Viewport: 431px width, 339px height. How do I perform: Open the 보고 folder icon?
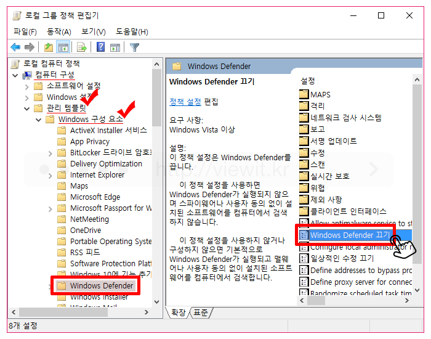tap(304, 129)
